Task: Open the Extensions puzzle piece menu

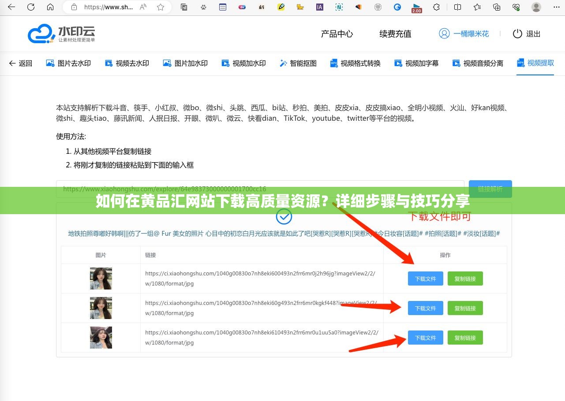Action: [436, 7]
